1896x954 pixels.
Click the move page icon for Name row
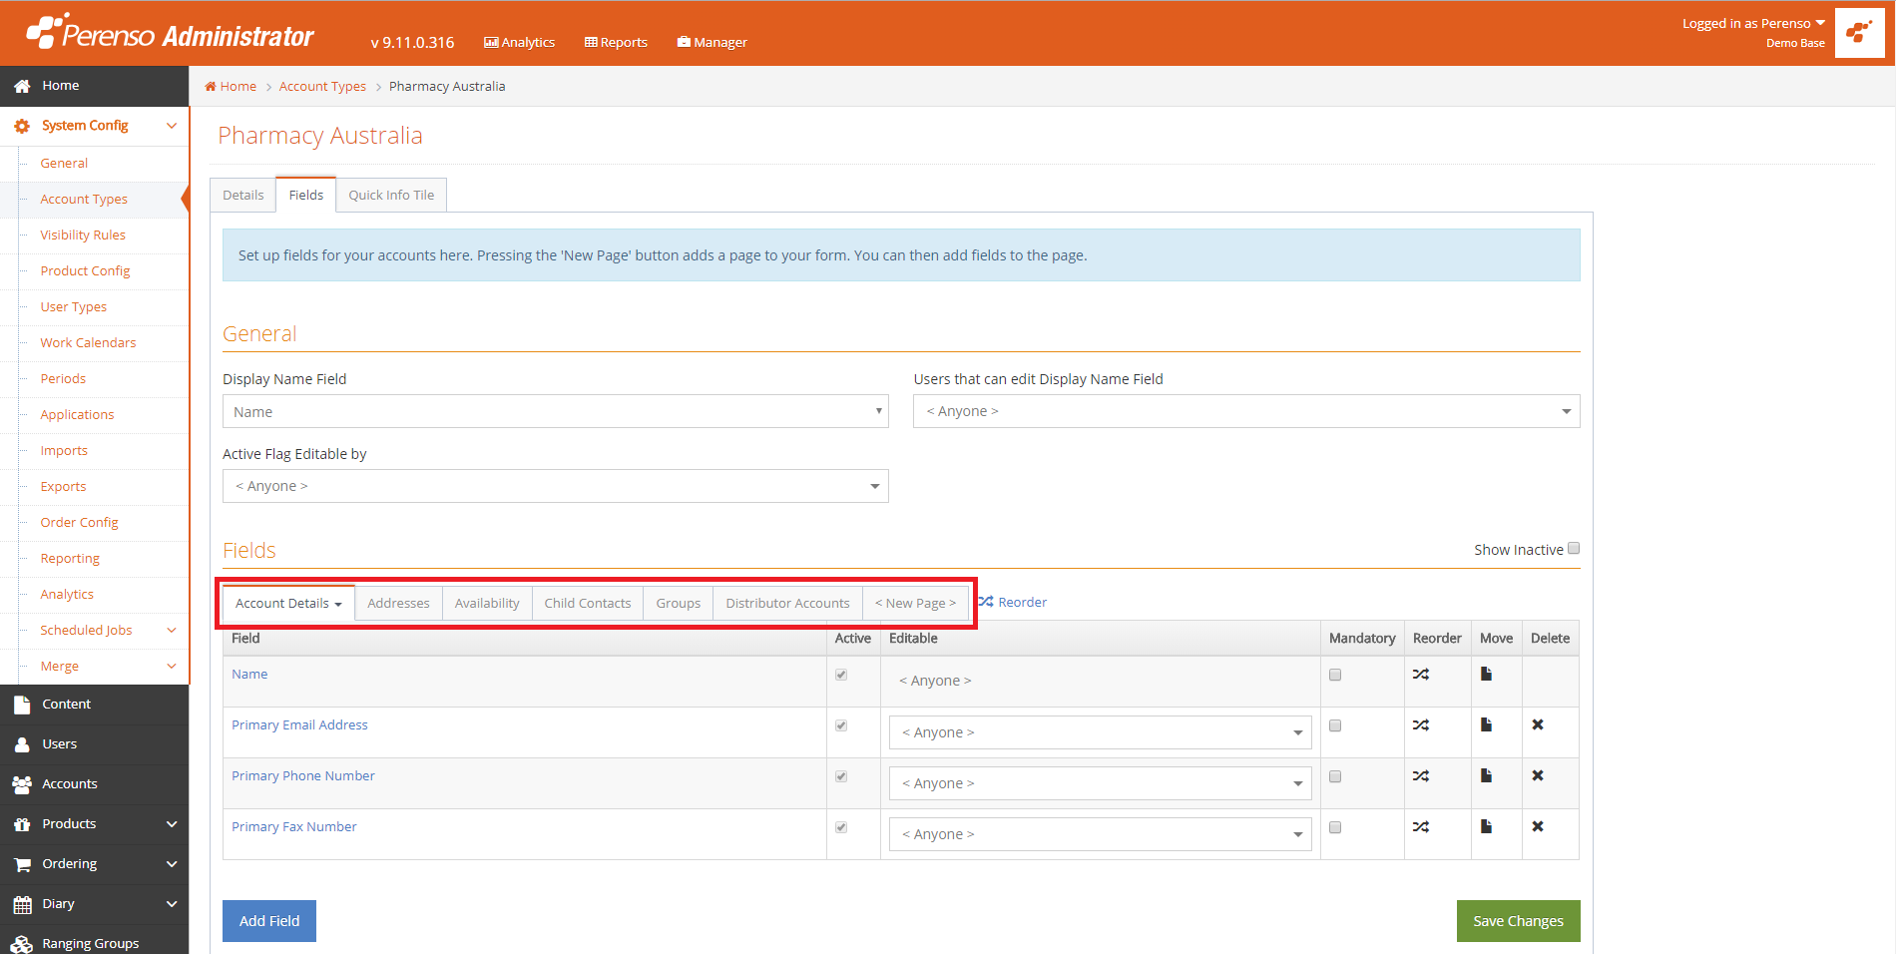(1486, 675)
